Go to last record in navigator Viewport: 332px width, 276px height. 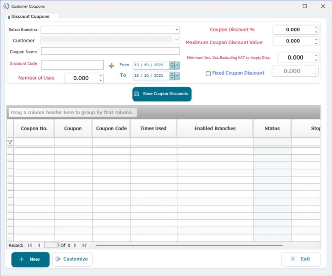(84, 245)
